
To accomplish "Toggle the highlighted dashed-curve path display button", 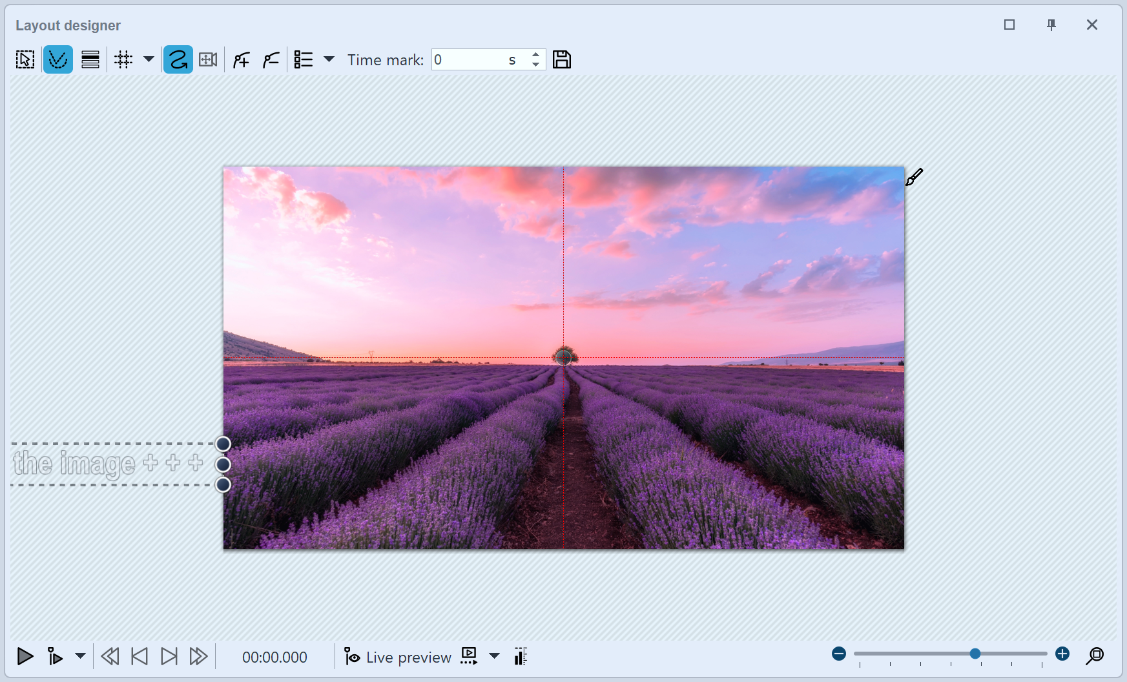I will [58, 60].
